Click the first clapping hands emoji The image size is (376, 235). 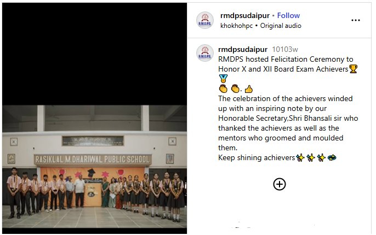coord(223,89)
